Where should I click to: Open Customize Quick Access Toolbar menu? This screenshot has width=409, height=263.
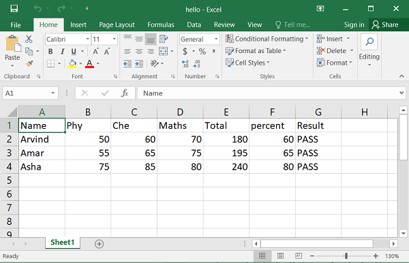pyautogui.click(x=87, y=9)
